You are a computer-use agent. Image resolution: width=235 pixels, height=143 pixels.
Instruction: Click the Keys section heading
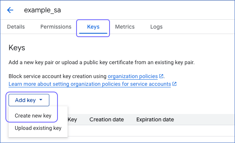pyautogui.click(x=17, y=48)
